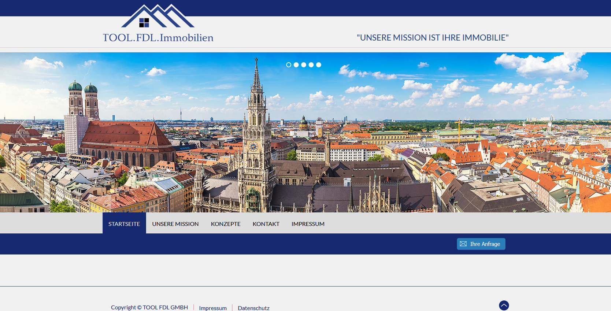
Task: Select Impressum in the navigation bar
Action: tap(308, 224)
